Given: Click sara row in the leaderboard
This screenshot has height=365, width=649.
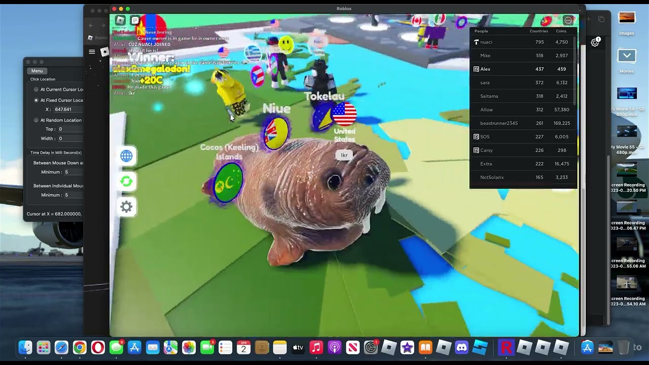Looking at the screenshot, I should (x=522, y=83).
